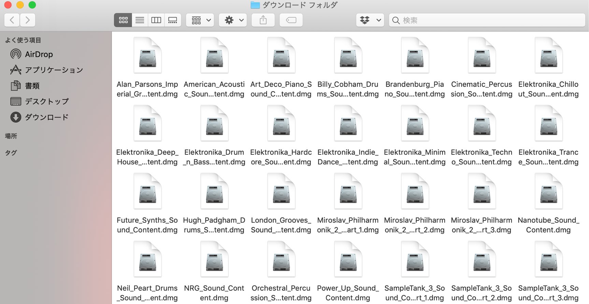Click the Share toolbar icon
This screenshot has width=589, height=304.
[x=263, y=20]
